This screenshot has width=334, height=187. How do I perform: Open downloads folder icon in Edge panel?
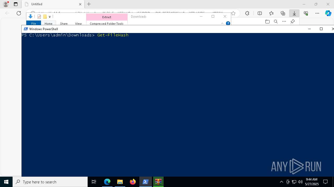tap(267, 22)
